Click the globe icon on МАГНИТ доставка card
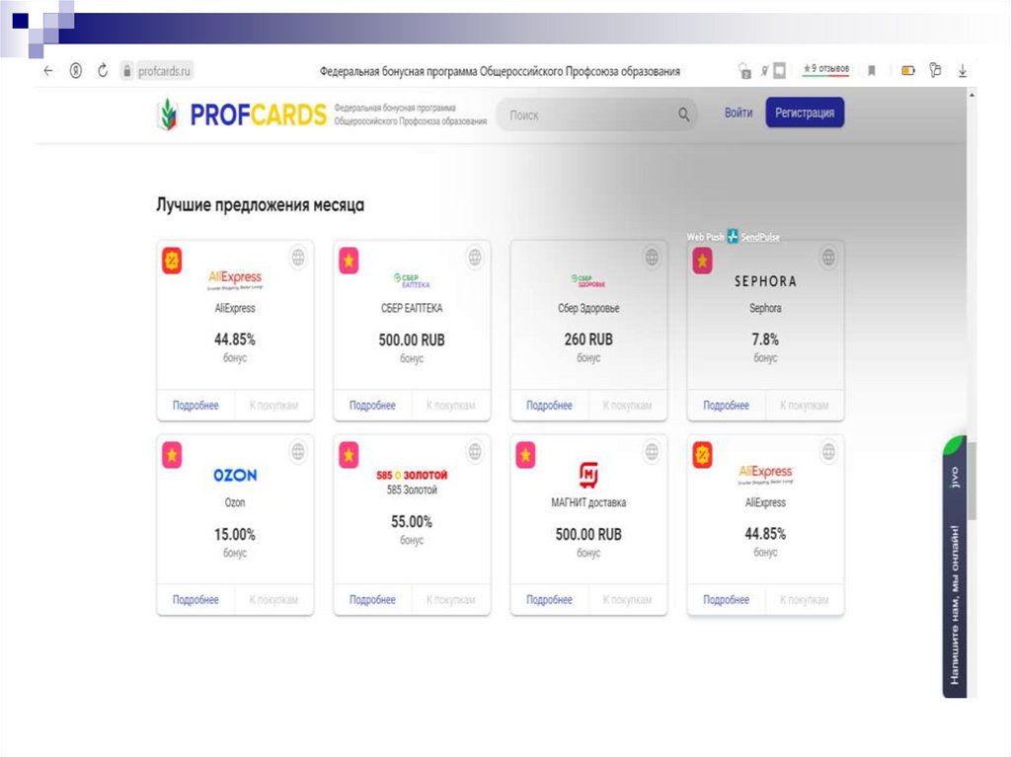 652,451
